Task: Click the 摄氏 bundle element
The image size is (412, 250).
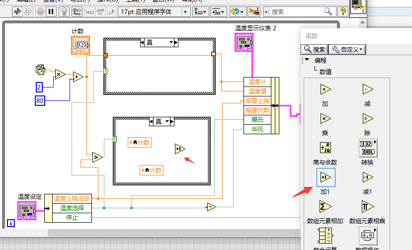Action: (x=257, y=120)
